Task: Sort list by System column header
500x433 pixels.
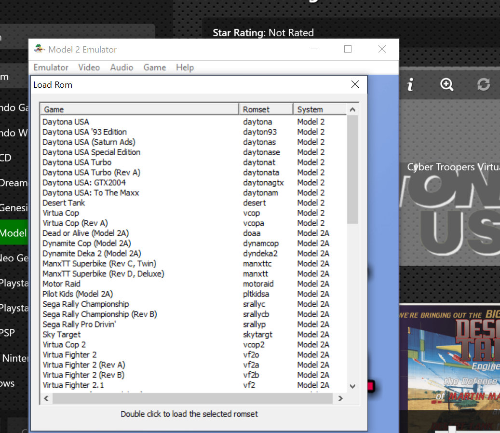Action: coord(320,109)
